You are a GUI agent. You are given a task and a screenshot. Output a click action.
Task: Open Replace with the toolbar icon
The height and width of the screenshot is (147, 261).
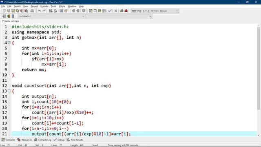55,11
